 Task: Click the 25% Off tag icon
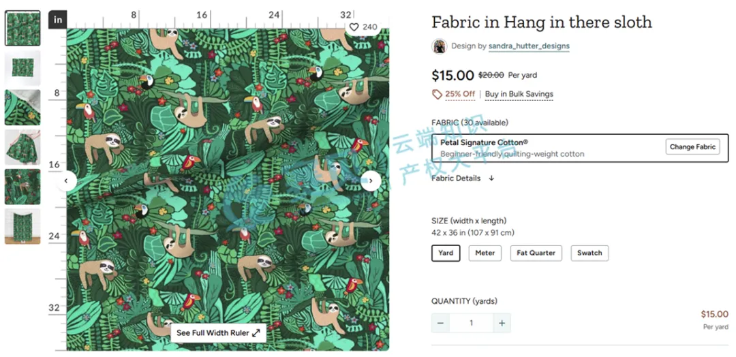point(438,94)
